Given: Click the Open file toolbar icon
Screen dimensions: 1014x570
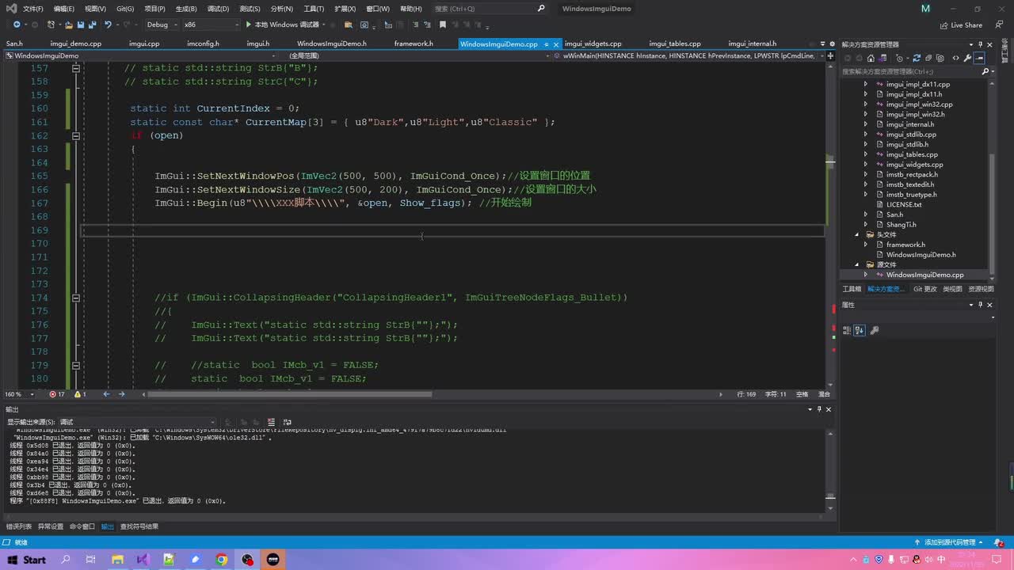Looking at the screenshot, I should [x=69, y=25].
